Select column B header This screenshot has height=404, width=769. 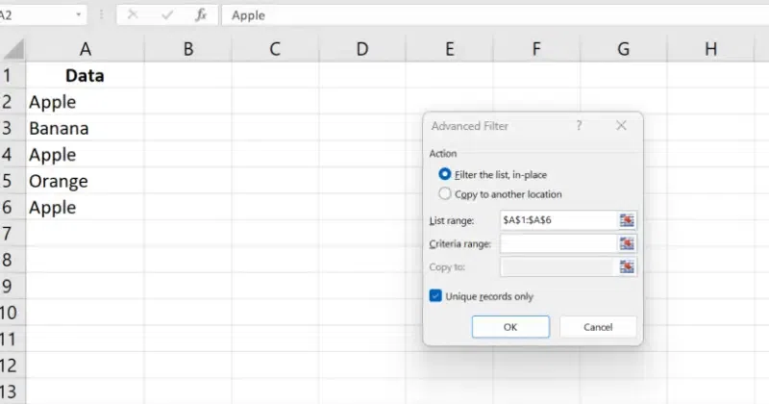point(187,49)
